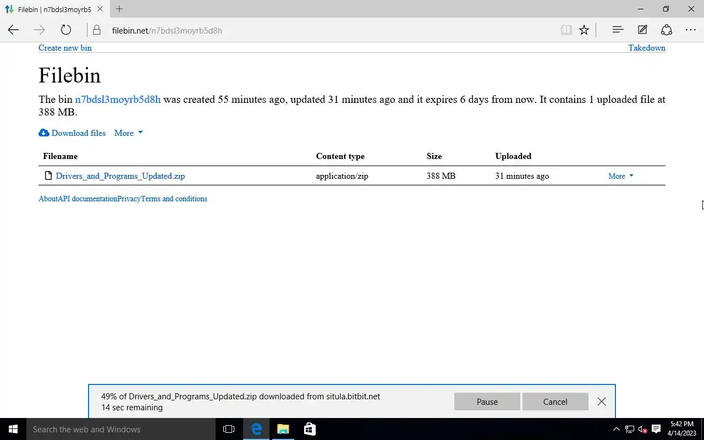Refresh the Filebin page
This screenshot has width=704, height=440.
click(x=66, y=30)
